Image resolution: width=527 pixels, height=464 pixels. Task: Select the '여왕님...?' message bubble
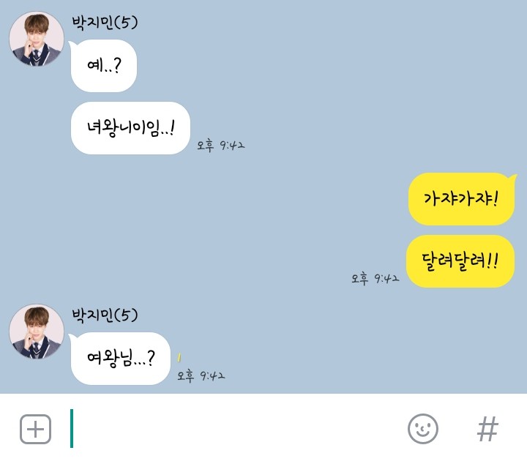[120, 359]
